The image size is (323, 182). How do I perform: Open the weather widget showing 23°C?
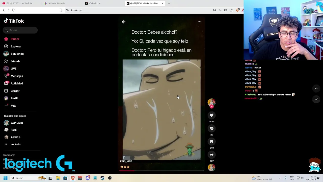[x=262, y=178]
